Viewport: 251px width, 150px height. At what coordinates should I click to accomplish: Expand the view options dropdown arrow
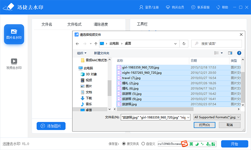point(222,53)
